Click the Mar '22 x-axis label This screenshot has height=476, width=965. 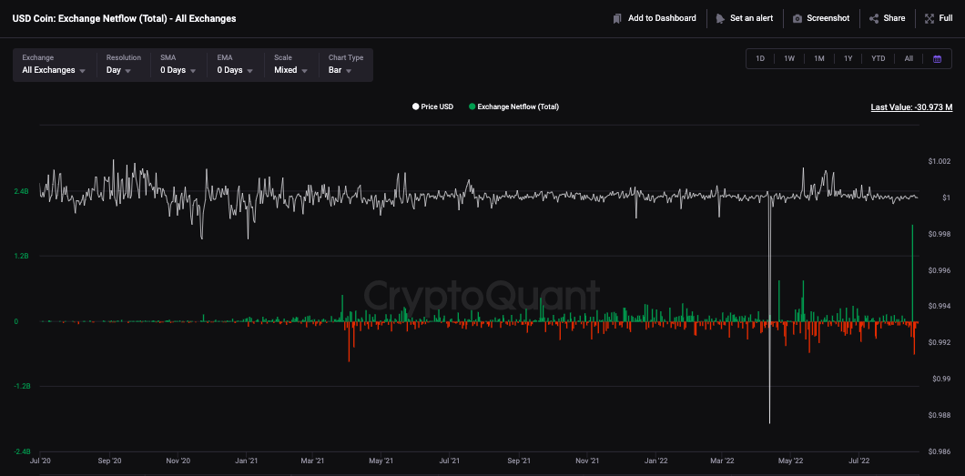[722, 460]
